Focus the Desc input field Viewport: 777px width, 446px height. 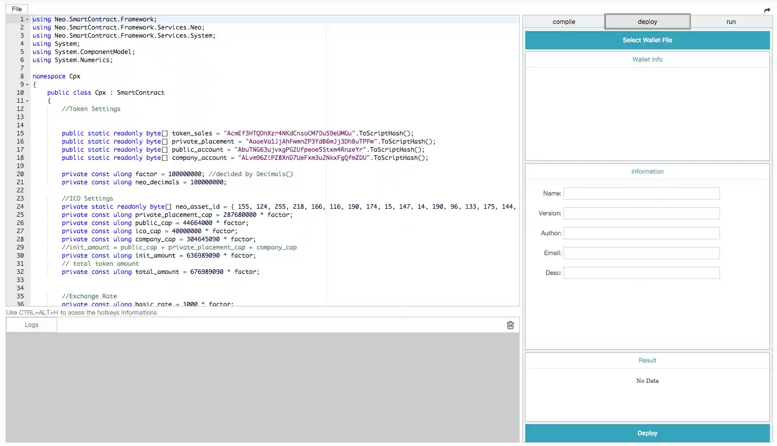click(641, 273)
